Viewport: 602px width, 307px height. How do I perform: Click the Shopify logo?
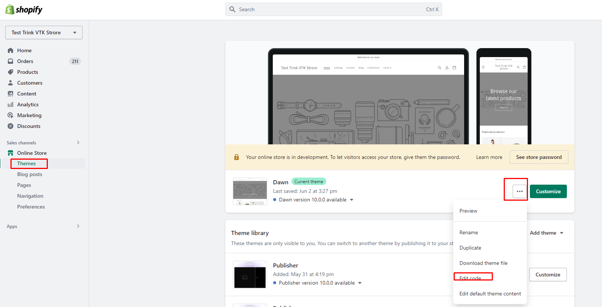[x=24, y=10]
